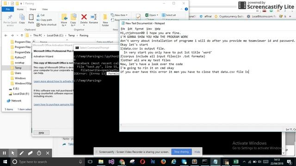Open Notepad's File menu
This screenshot has height=166, width=296.
pyautogui.click(x=123, y=29)
